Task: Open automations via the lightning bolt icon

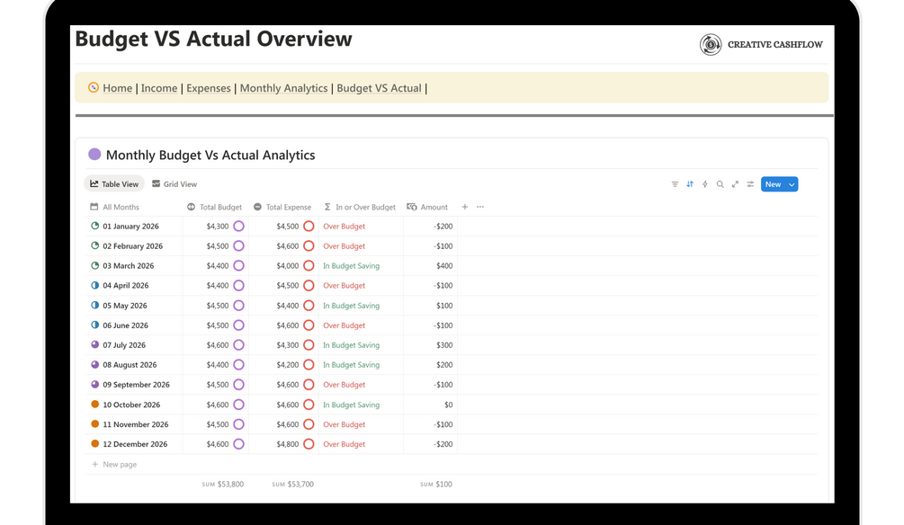Action: coord(705,184)
